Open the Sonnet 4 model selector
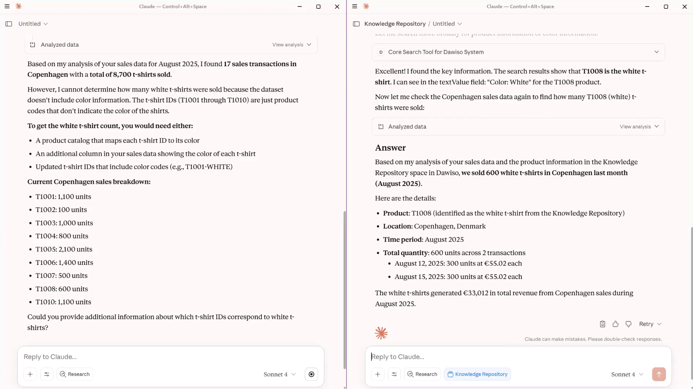 (x=626, y=374)
